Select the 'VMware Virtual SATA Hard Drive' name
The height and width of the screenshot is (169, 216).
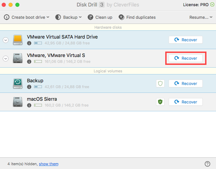coord(62,37)
